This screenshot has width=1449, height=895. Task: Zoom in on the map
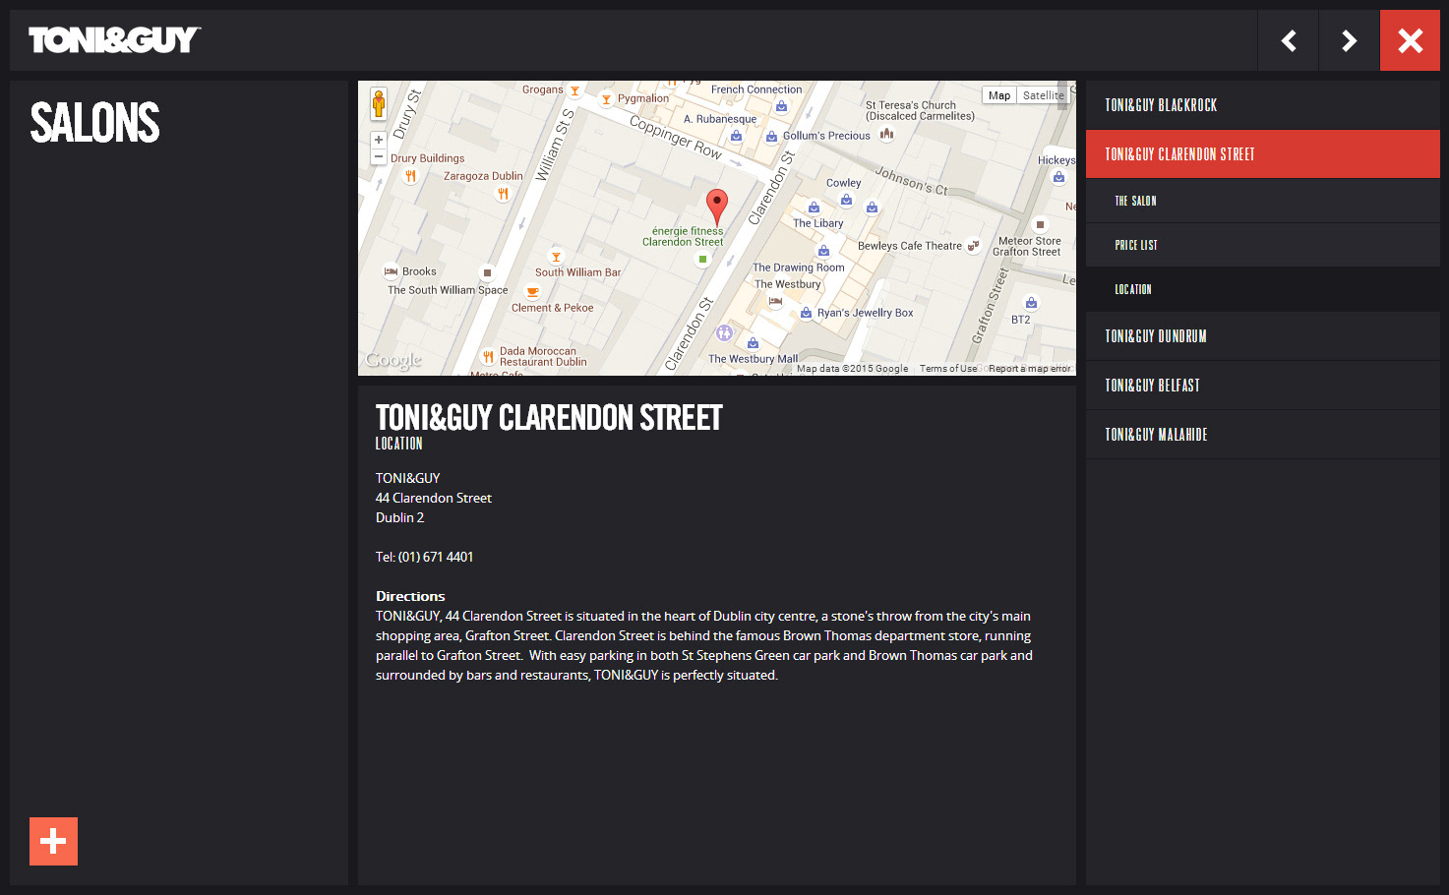(379, 140)
